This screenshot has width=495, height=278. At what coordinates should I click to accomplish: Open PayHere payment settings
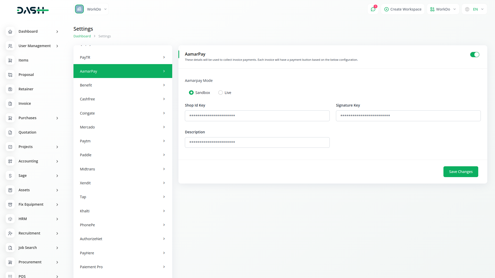[123, 253]
